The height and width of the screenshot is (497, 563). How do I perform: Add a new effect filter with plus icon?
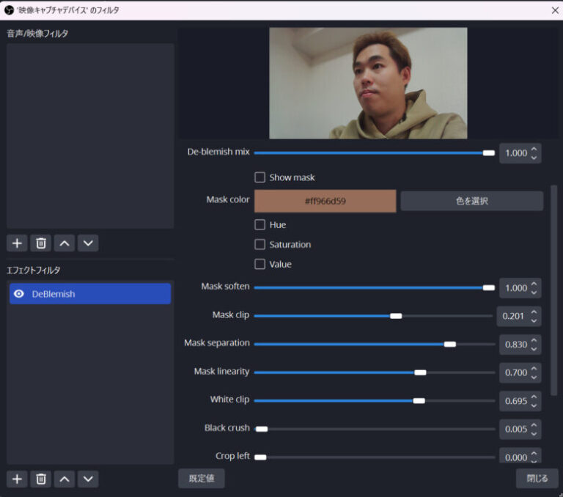click(x=18, y=479)
